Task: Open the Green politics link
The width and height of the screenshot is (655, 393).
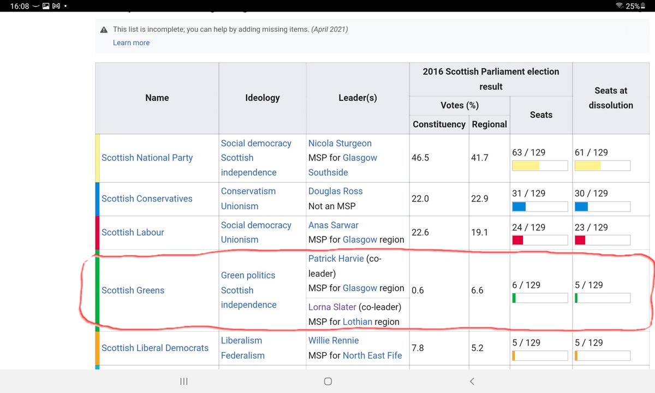Action: point(248,276)
